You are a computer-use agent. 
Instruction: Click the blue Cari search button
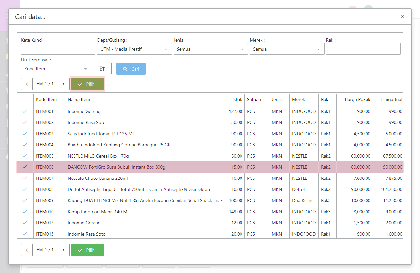[x=131, y=69]
